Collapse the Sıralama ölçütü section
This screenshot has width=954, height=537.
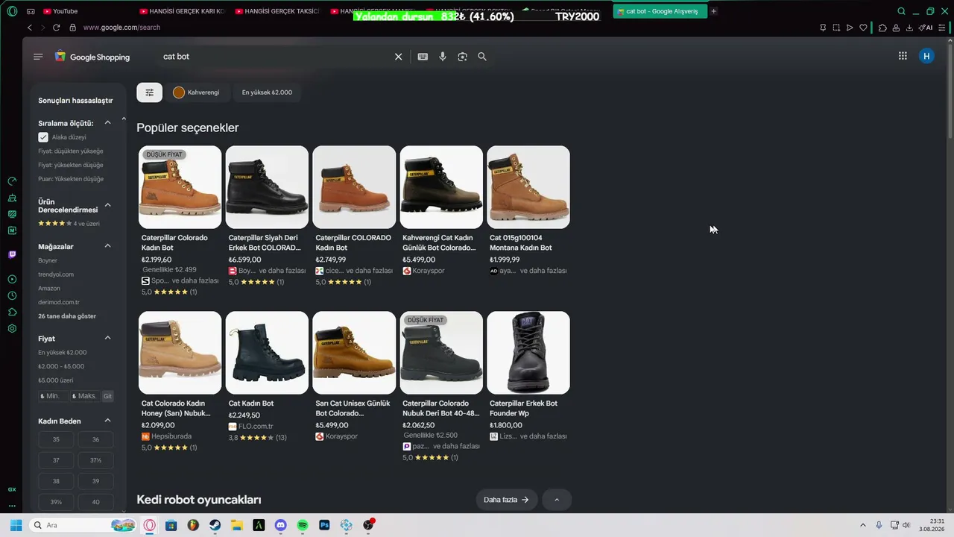click(107, 123)
